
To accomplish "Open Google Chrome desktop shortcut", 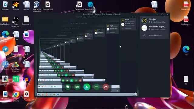I will (16, 96).
